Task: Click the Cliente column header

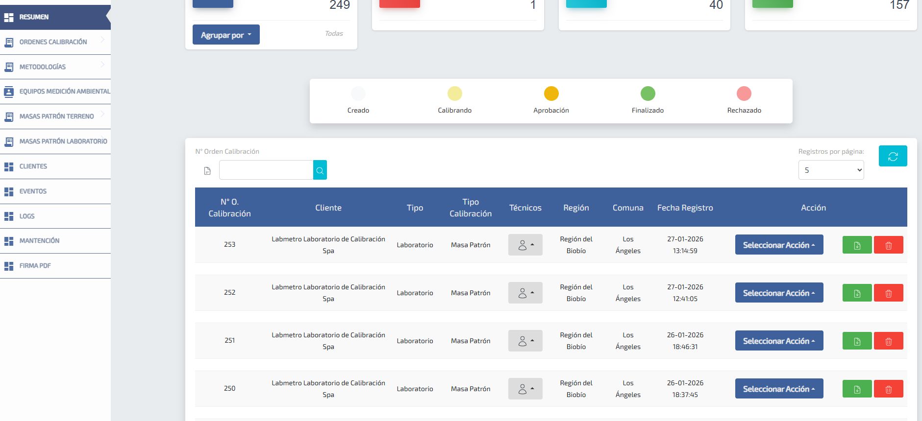Action: pyautogui.click(x=328, y=208)
